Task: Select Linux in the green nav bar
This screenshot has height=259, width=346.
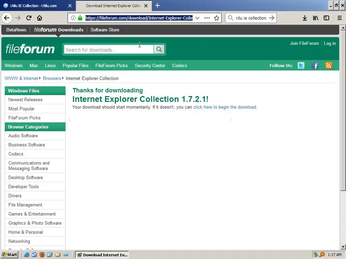Action: point(50,65)
